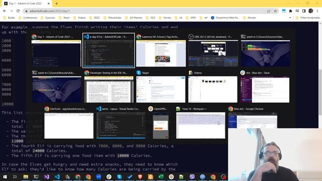
Task: Switch to the OBS 28.1.2 window
Action: (x=213, y=50)
